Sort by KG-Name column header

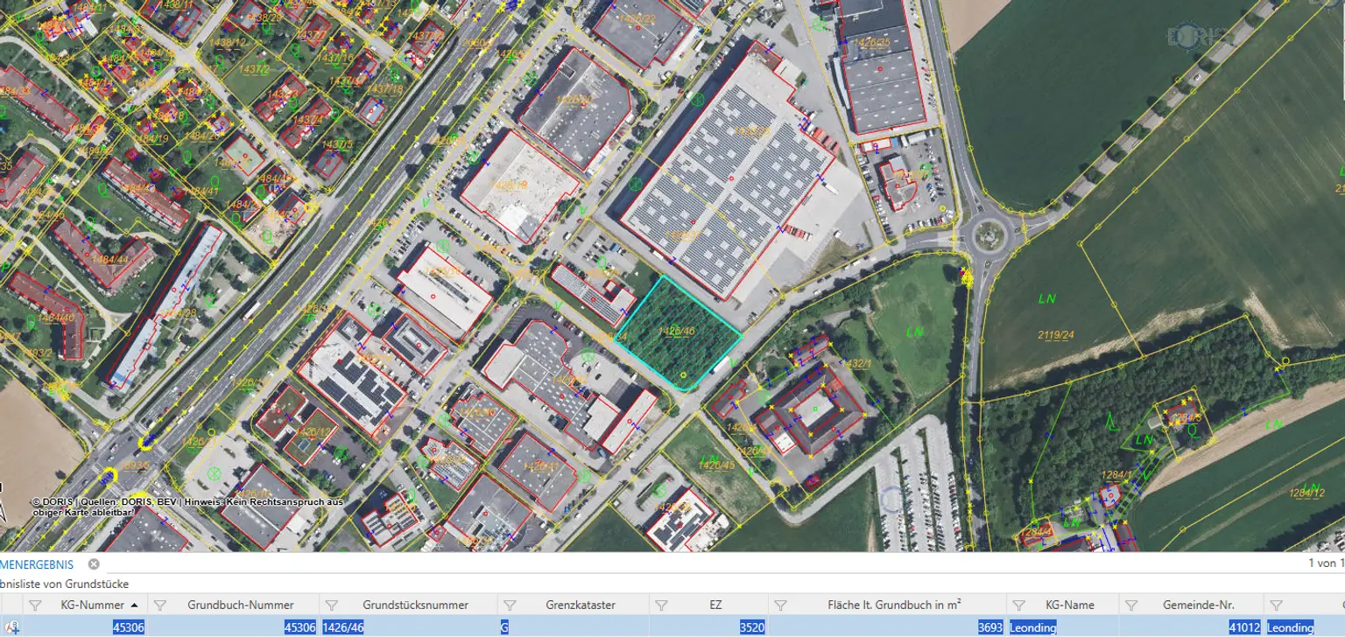click(x=1070, y=605)
